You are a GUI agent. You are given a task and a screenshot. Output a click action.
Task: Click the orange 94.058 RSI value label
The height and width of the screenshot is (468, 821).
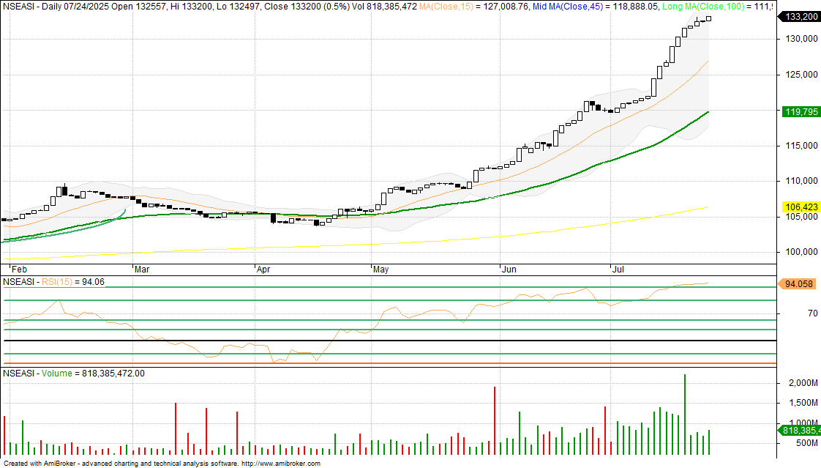click(x=798, y=284)
